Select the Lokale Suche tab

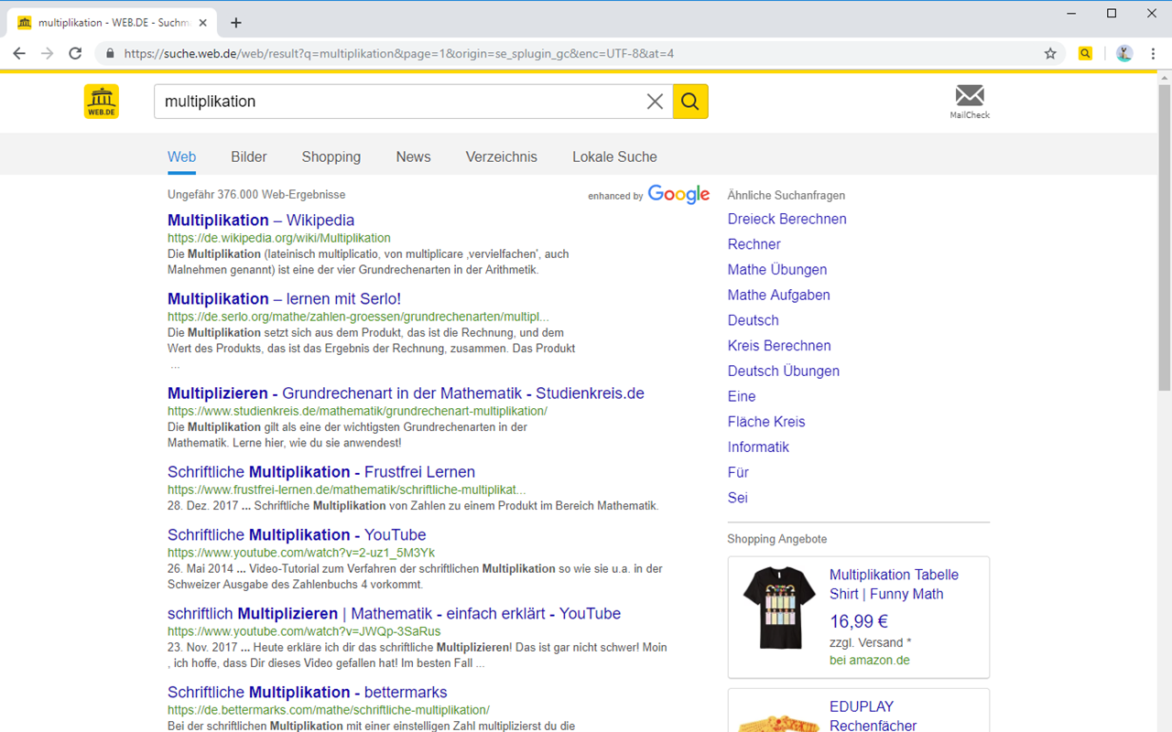pyautogui.click(x=614, y=156)
